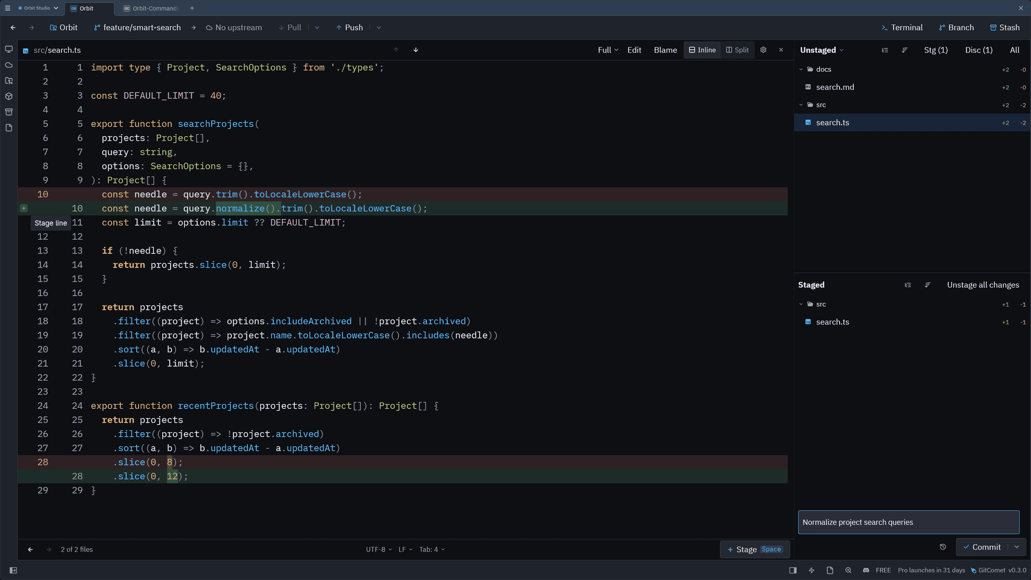1031x580 pixels.
Task: Click the Stage Space button
Action: [754, 549]
